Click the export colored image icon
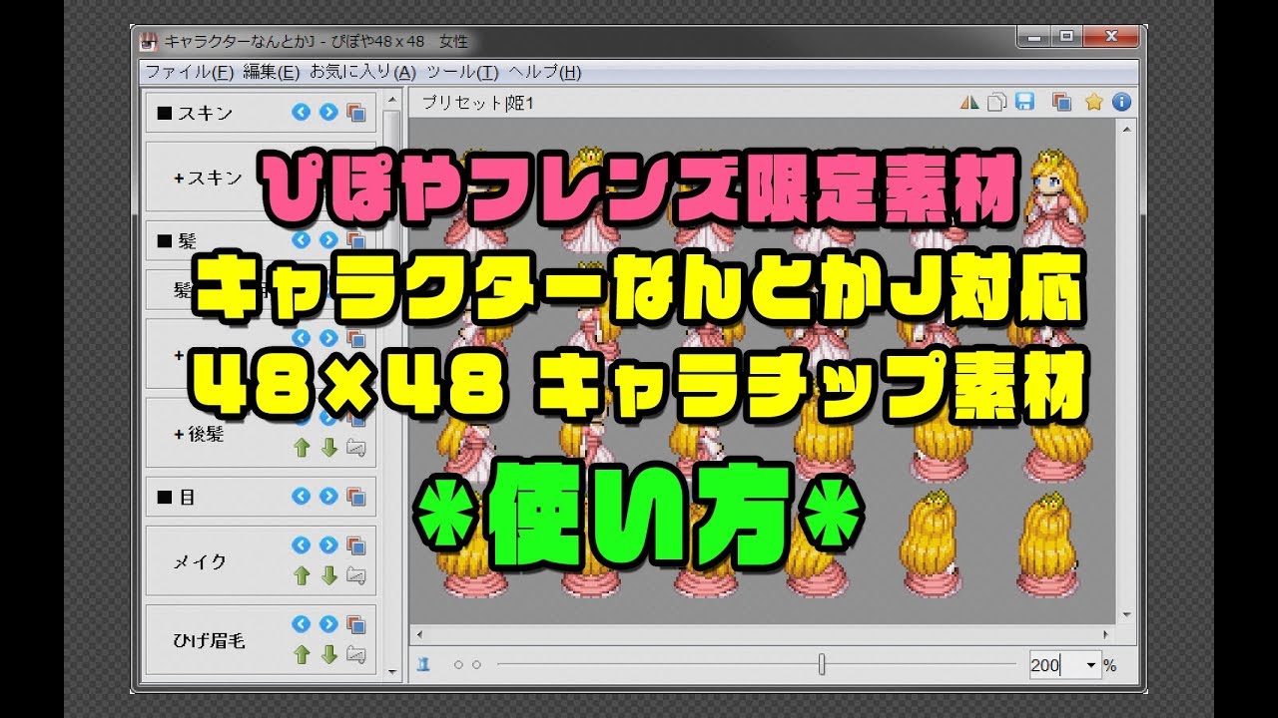Image resolution: width=1278 pixels, height=718 pixels. [x=1060, y=102]
